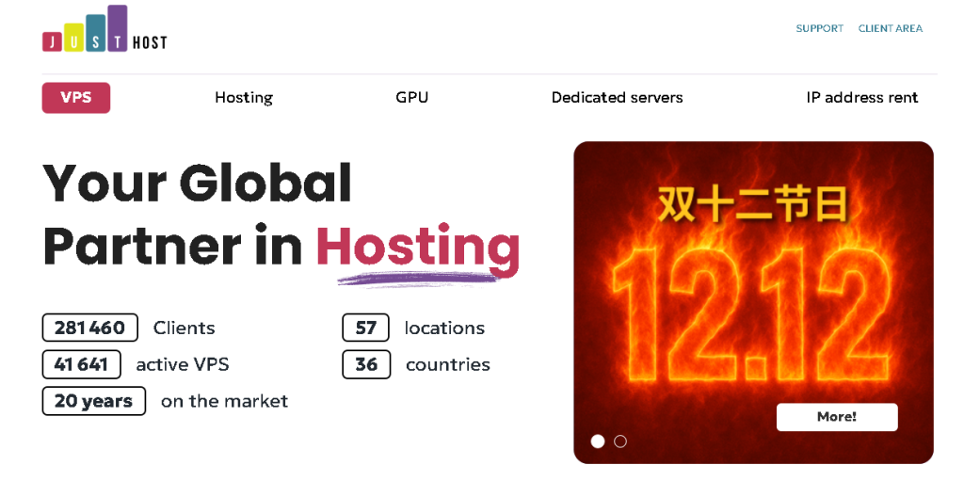Click the 36 countries badge
This screenshot has height=481, width=964.
pyautogui.click(x=366, y=364)
